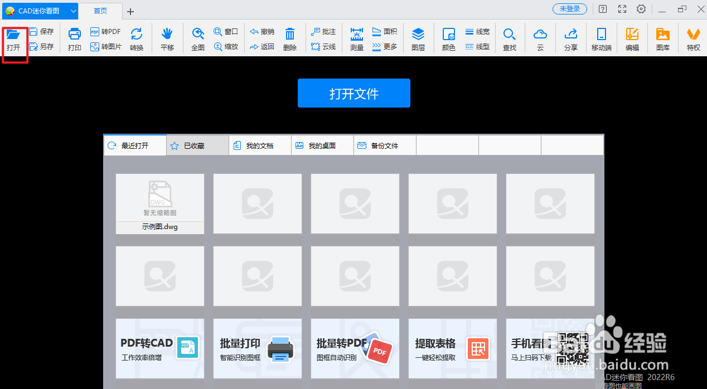Screen dimensions: 707x389
Task: Select the 已收藏 tab
Action: click(197, 145)
